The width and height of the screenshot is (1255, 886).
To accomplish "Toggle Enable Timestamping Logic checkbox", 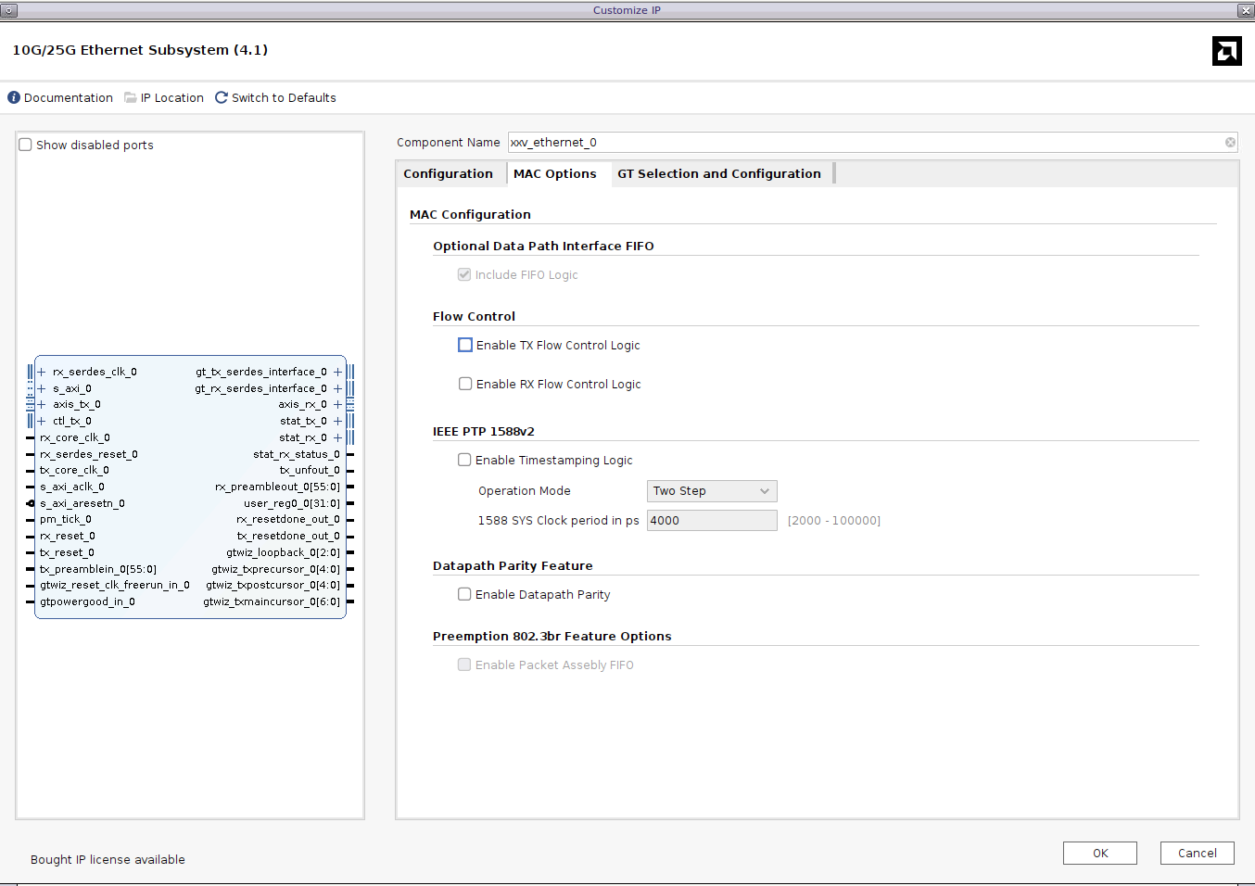I will point(464,460).
